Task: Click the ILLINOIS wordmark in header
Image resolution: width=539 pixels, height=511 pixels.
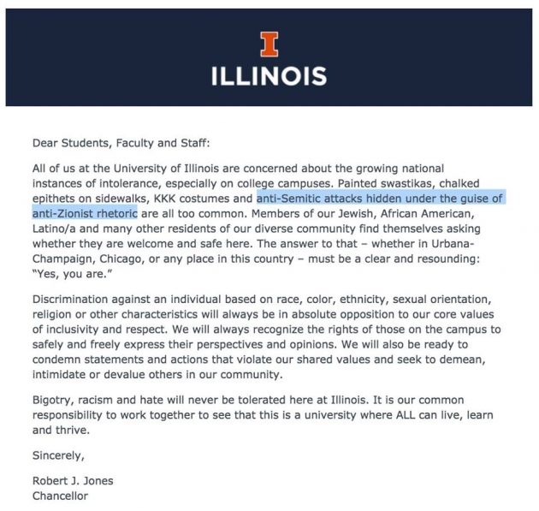Action: pos(269,76)
